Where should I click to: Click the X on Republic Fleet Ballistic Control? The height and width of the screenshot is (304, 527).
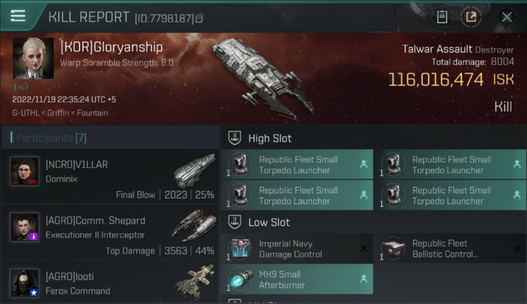point(517,248)
